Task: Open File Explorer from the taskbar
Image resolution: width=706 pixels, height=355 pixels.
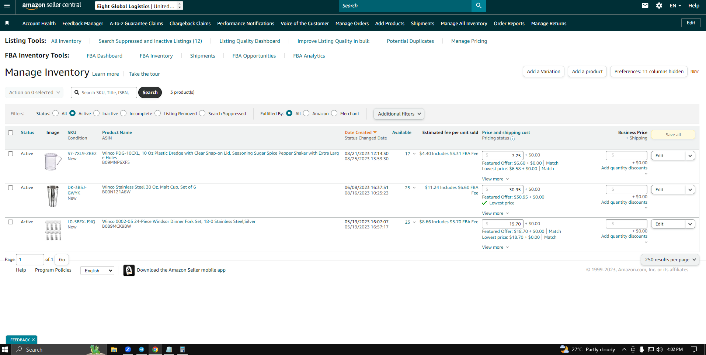Action: coord(114,349)
